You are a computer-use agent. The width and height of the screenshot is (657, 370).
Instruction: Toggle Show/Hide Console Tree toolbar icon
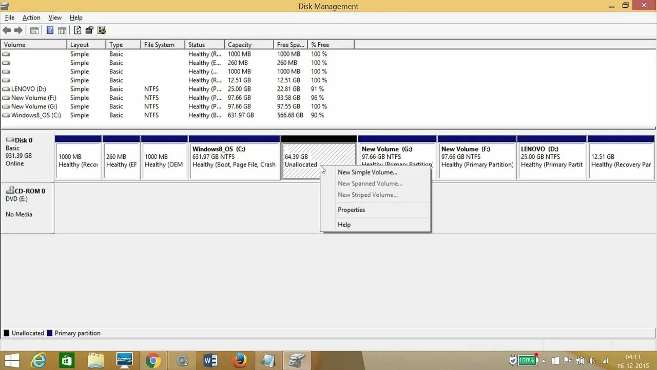tap(34, 30)
